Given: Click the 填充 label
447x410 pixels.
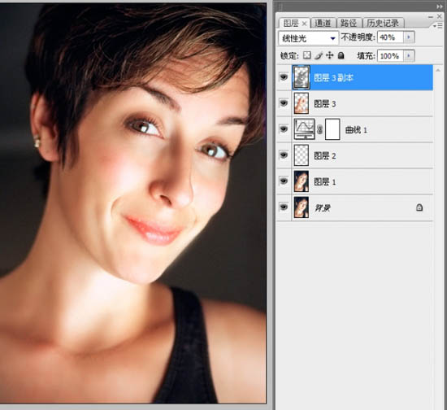Looking at the screenshot, I should pyautogui.click(x=366, y=55).
